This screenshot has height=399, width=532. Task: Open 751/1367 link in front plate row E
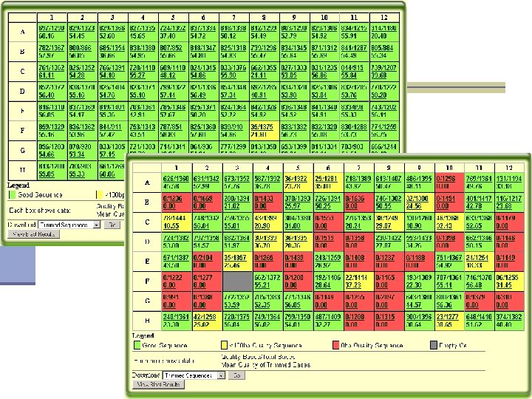449,258
